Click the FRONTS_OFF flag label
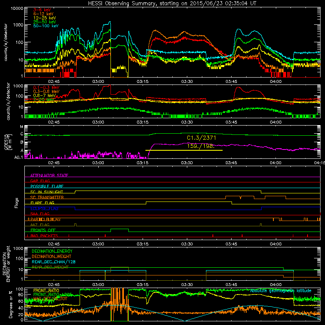Viewport: 325px width, 325px height. pos(43,230)
